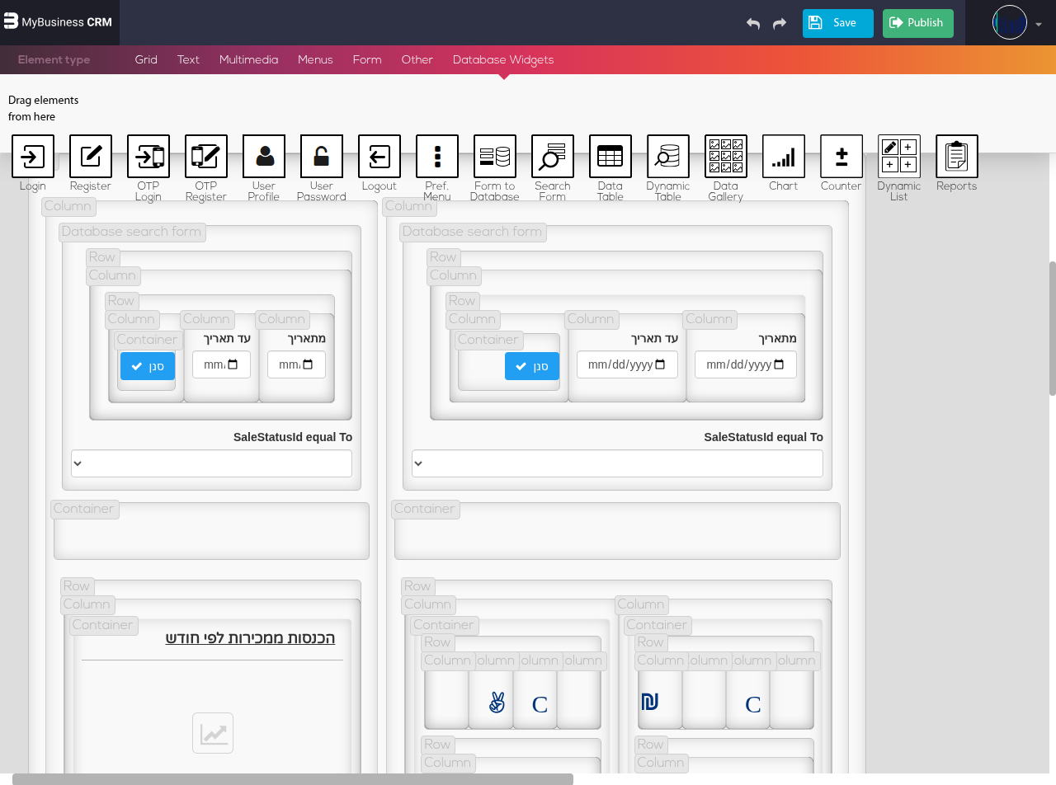Select the Reports widget icon

pyautogui.click(x=957, y=157)
